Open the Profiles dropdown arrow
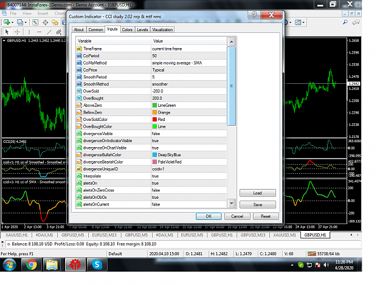Viewport: 380px width, 285px height. click(x=26, y=22)
